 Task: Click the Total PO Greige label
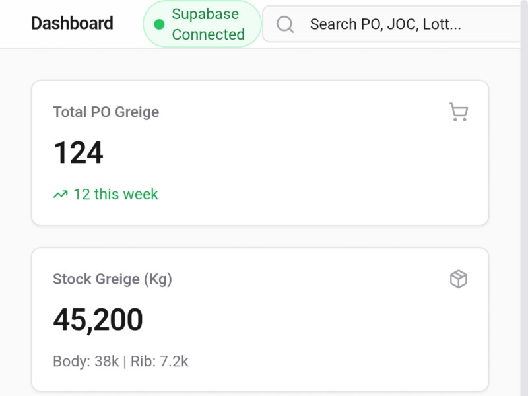(106, 112)
